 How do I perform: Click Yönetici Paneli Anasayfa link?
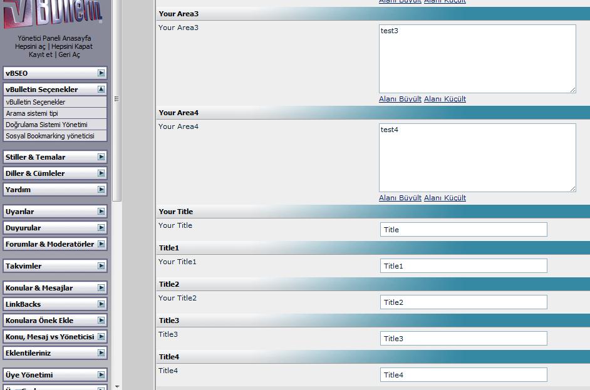[54, 38]
